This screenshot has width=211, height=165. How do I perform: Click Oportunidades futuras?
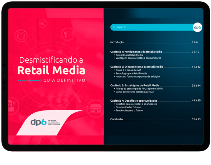(x=128, y=107)
